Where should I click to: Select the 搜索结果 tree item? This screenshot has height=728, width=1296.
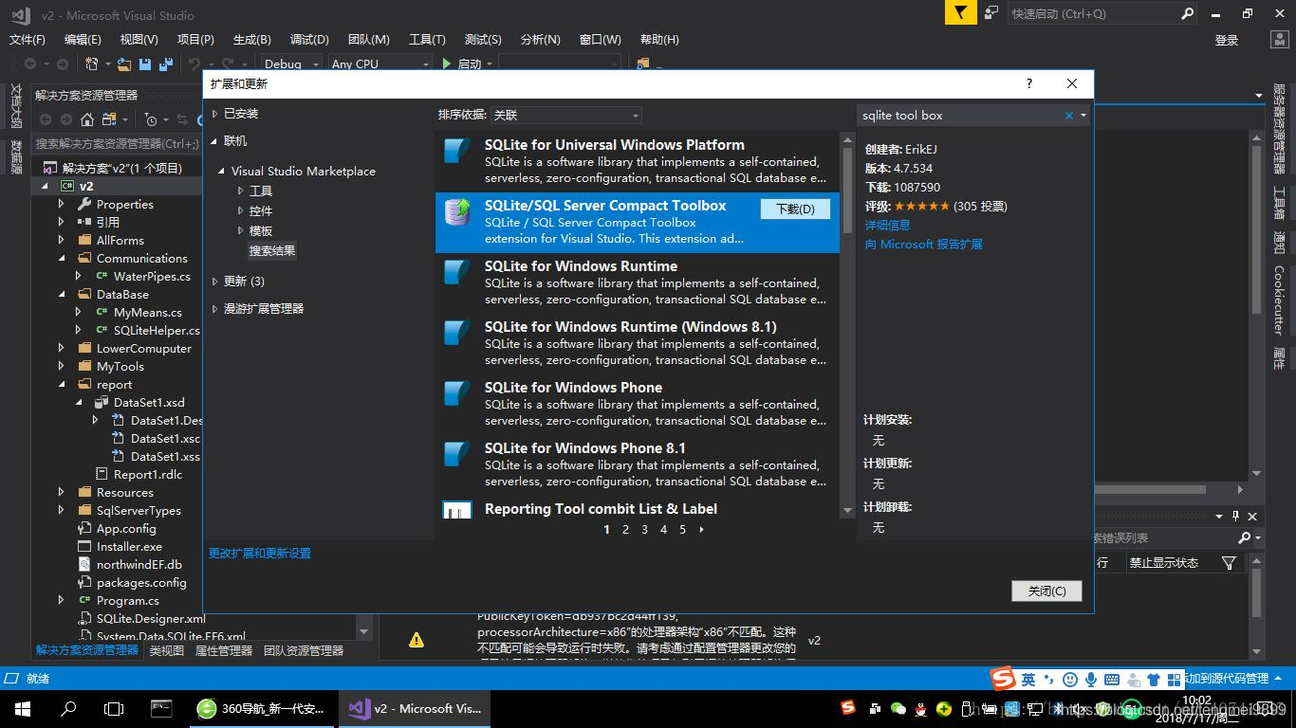tap(272, 251)
